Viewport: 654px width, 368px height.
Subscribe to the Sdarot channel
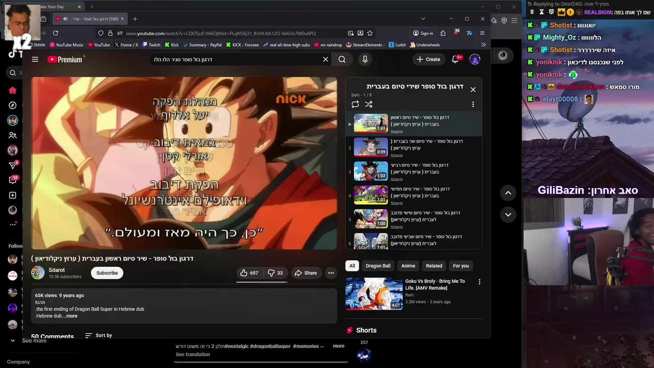pyautogui.click(x=107, y=273)
